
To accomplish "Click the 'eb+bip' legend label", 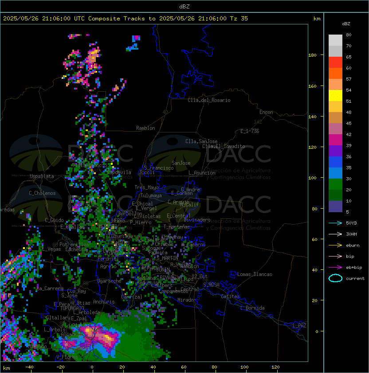I will click(x=354, y=268).
